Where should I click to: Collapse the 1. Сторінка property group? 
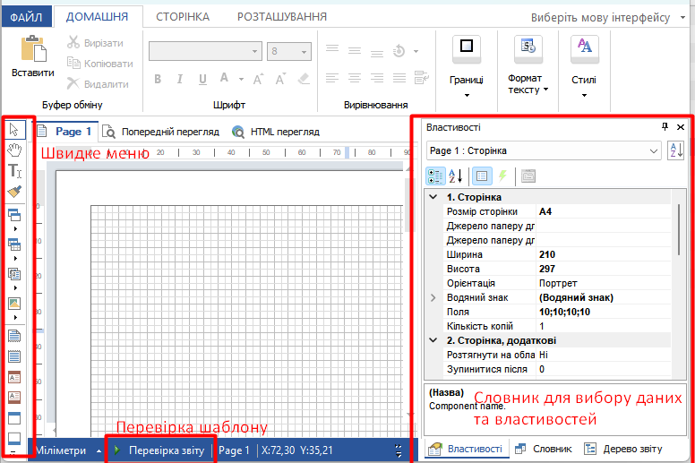433,197
